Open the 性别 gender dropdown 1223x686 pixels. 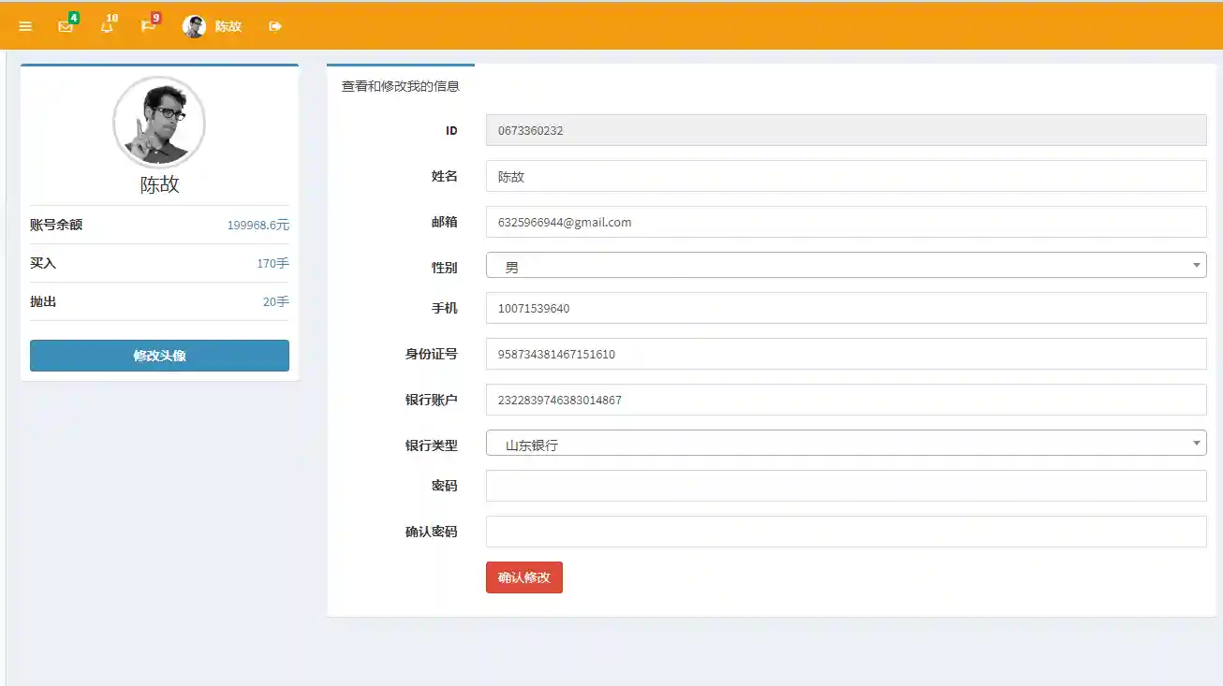point(844,265)
